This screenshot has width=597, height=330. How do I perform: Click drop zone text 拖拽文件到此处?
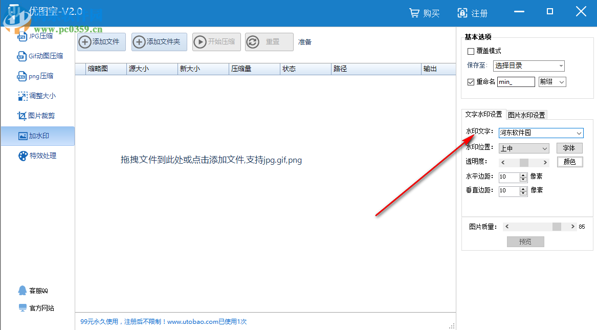pos(211,160)
